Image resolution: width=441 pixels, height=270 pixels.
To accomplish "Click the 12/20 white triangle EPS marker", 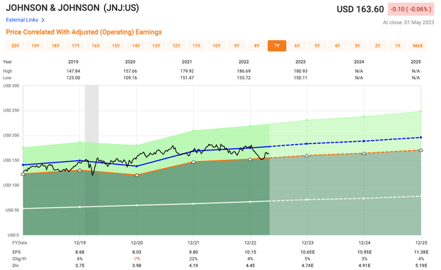I will coord(136,175).
